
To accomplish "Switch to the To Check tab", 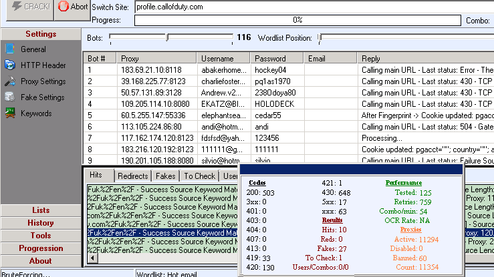I will [199, 176].
